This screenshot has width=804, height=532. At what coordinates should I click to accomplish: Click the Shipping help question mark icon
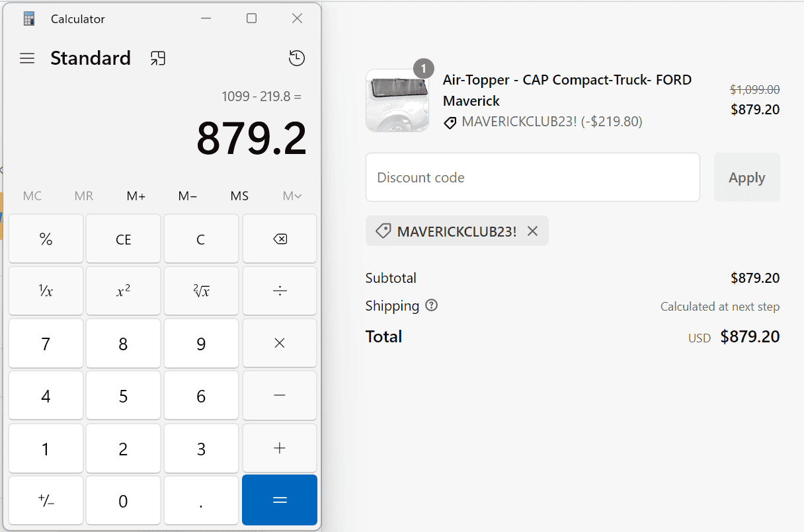tap(432, 305)
